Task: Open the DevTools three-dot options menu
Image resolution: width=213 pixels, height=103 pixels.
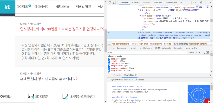Action: [x=206, y=3]
